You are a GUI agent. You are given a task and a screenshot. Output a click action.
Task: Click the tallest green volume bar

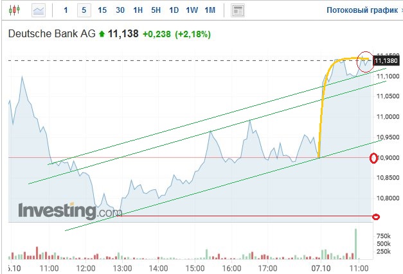pyautogui.click(x=355, y=244)
